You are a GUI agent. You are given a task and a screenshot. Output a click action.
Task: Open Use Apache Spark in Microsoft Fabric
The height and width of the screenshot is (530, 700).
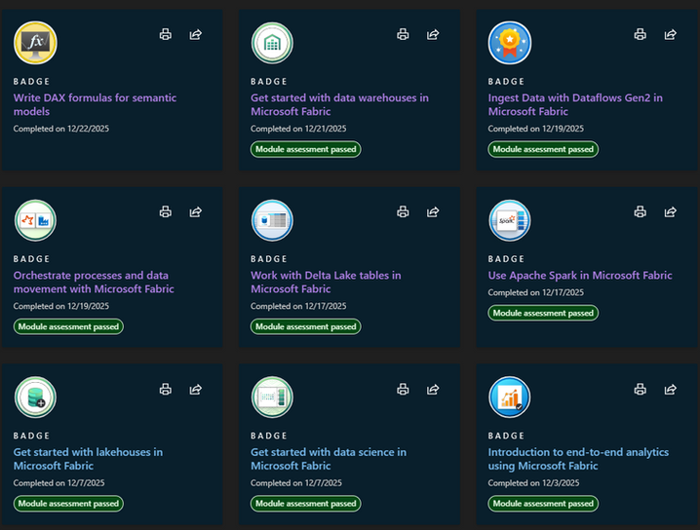tap(580, 276)
